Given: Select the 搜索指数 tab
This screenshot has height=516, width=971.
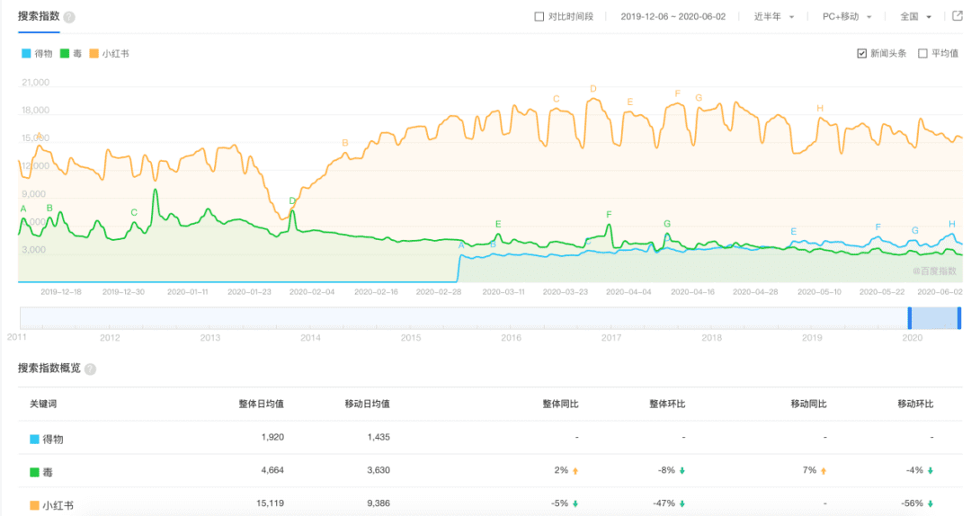Looking at the screenshot, I should [x=39, y=16].
